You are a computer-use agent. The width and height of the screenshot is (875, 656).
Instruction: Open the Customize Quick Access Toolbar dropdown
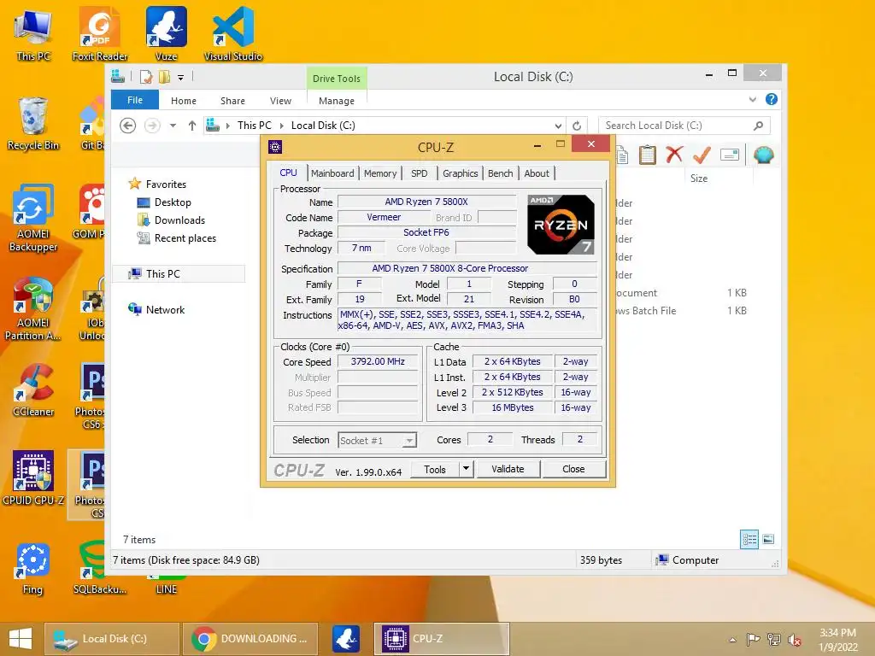[x=181, y=78]
